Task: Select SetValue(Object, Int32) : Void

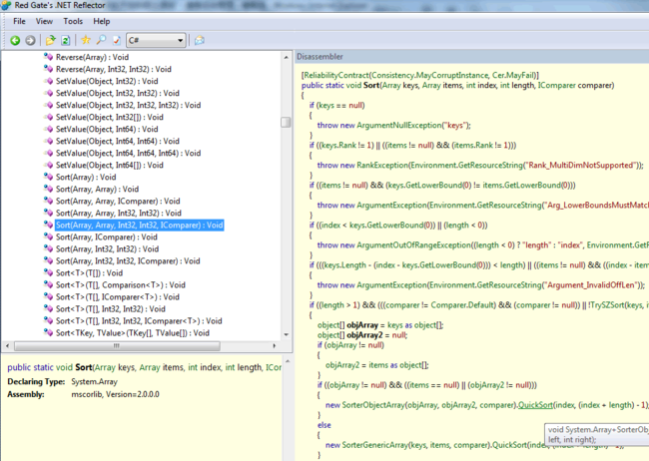Action: click(107, 81)
